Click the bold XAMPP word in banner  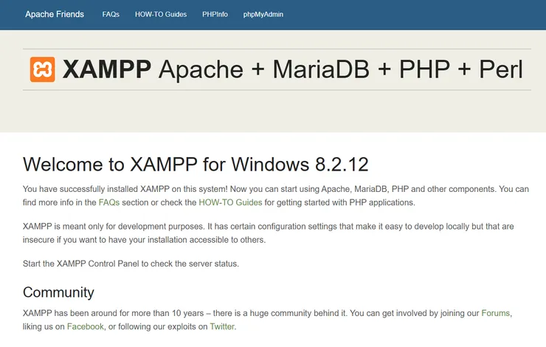[106, 69]
